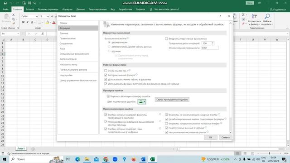Click the Поделиться share button
Viewport: 290px width, 163px height.
pos(278,10)
